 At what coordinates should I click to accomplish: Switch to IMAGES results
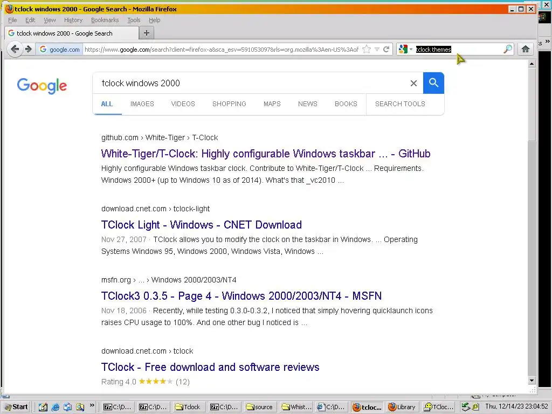(x=142, y=104)
